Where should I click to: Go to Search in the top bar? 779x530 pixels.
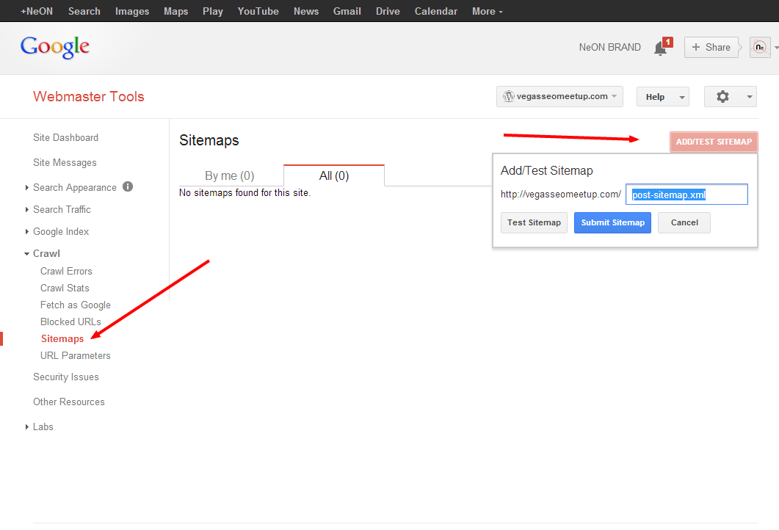pyautogui.click(x=84, y=11)
